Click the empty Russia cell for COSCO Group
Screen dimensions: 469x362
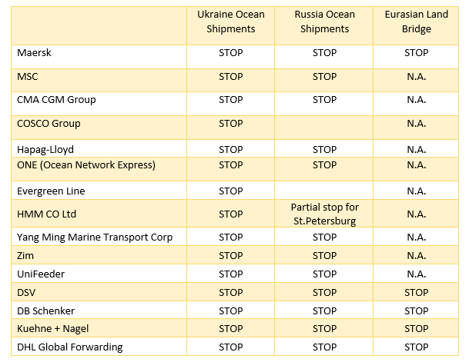tap(324, 128)
